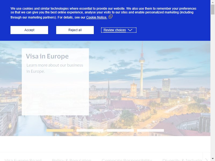Open the Policy & Regulation tab
This screenshot has width=215, height=161.
[x=71, y=160]
